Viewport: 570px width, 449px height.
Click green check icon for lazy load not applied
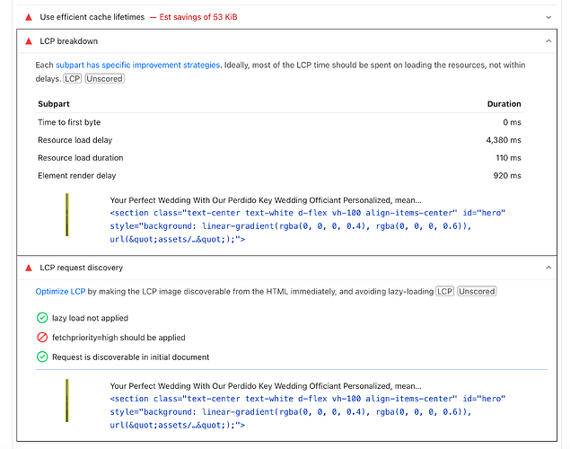coord(42,318)
